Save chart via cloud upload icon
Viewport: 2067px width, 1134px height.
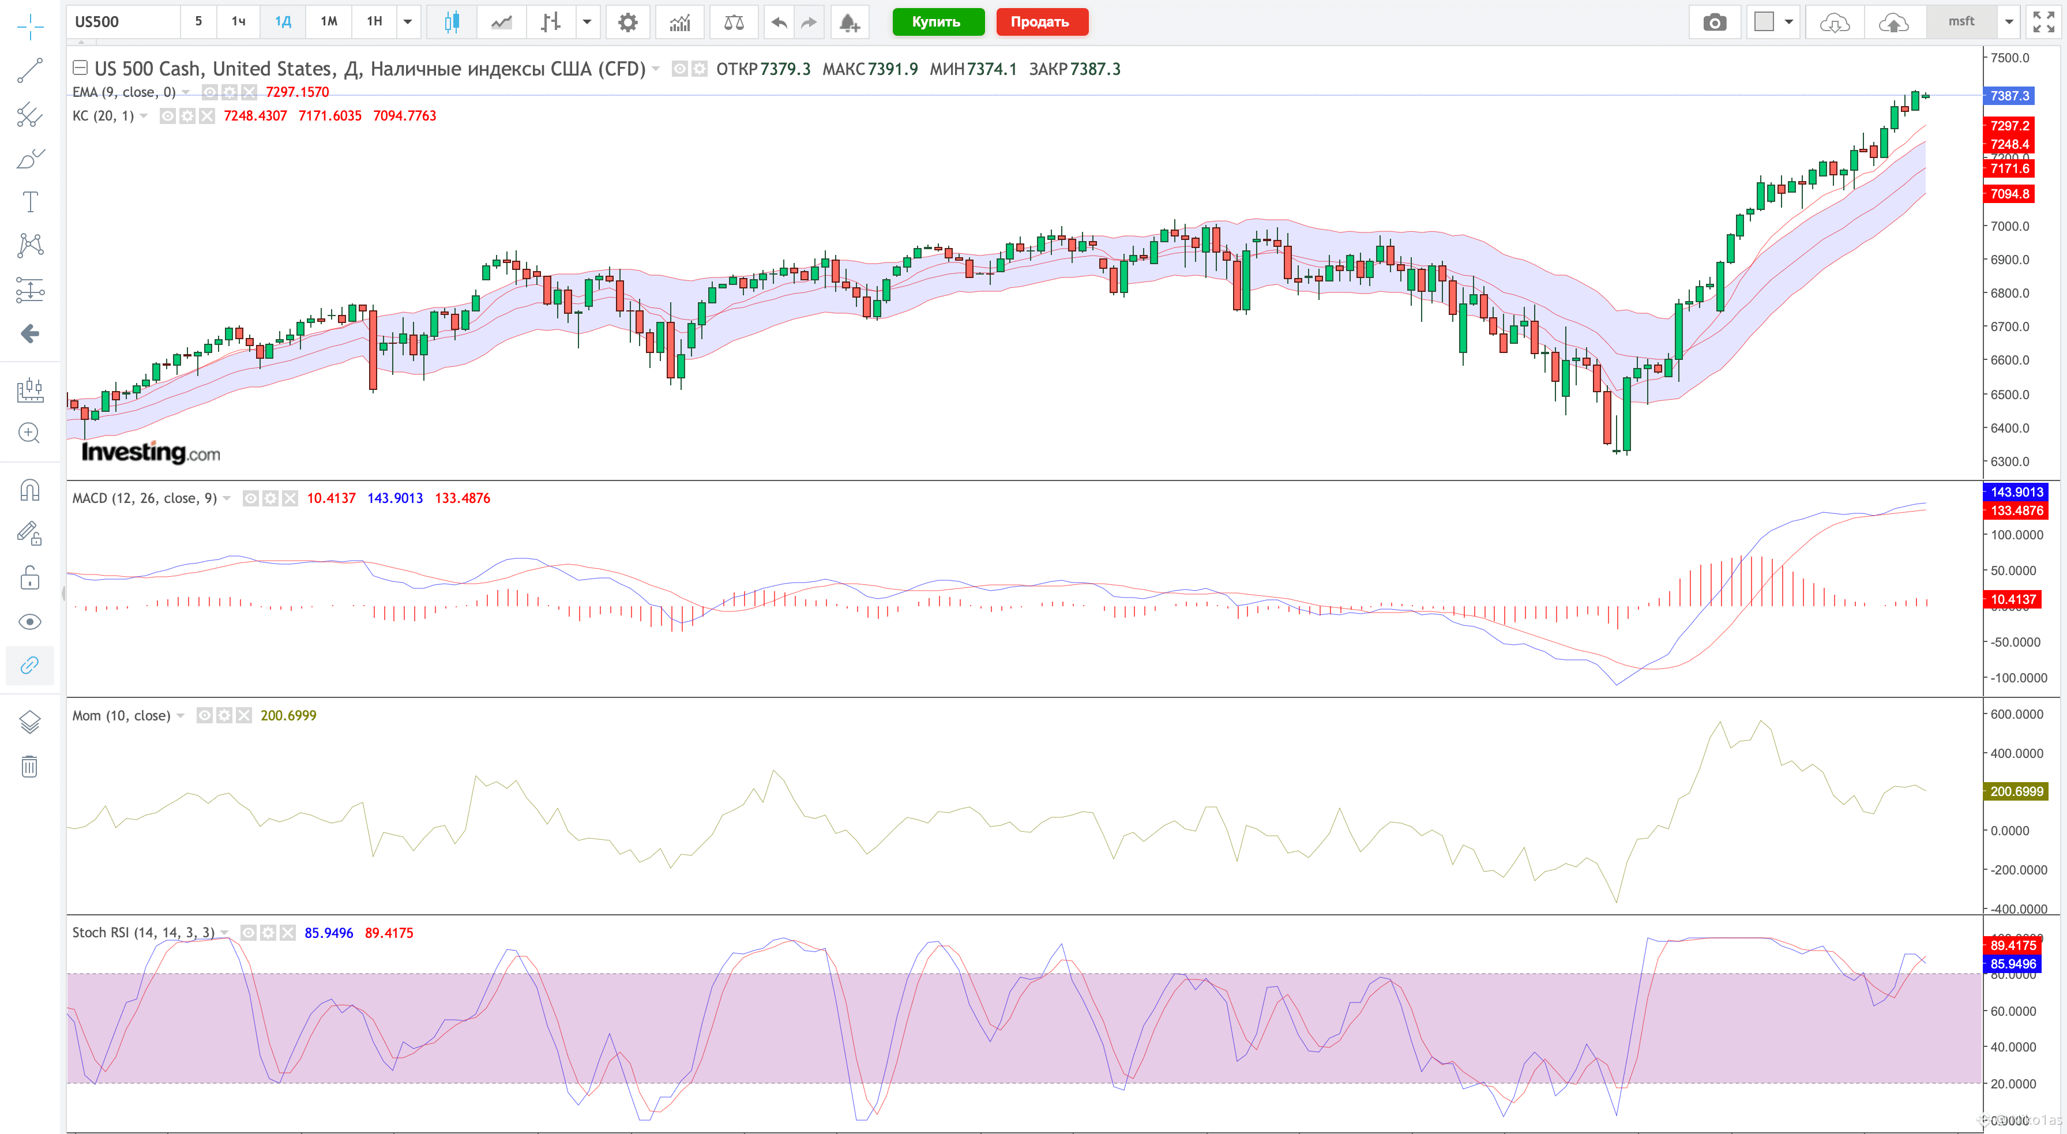(x=1893, y=22)
